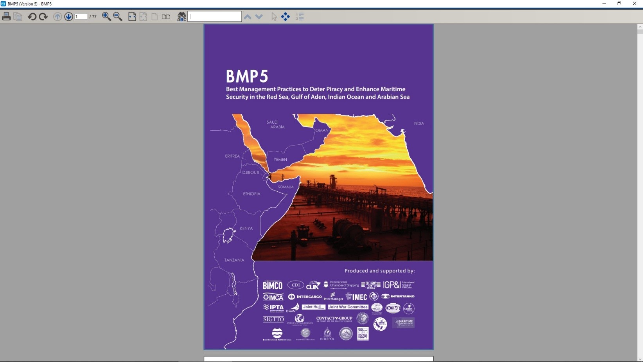Rotate the page counterclockwise
The height and width of the screenshot is (362, 643).
pos(32,16)
